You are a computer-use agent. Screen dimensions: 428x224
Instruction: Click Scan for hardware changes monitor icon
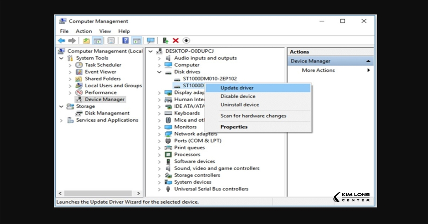pyautogui.click(x=151, y=41)
